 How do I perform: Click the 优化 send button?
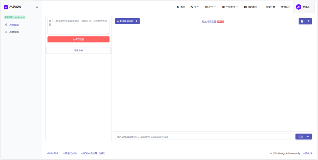pos(304,137)
